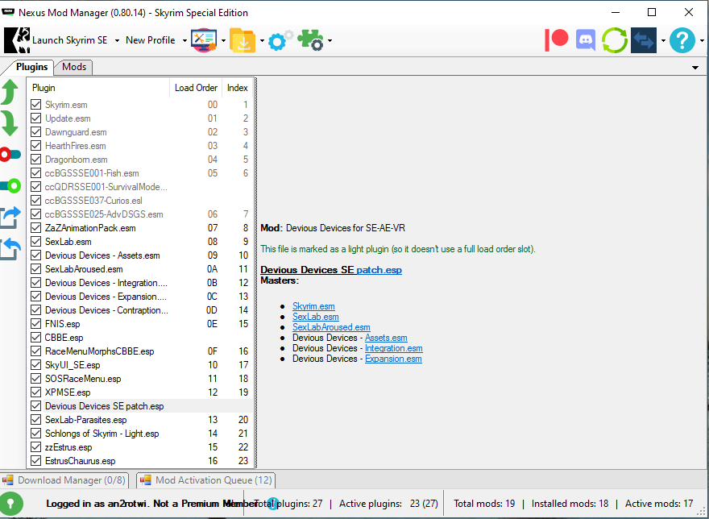This screenshot has width=709, height=519.
Task: Launch Skyrim SE from the toolbar
Action: click(56, 40)
